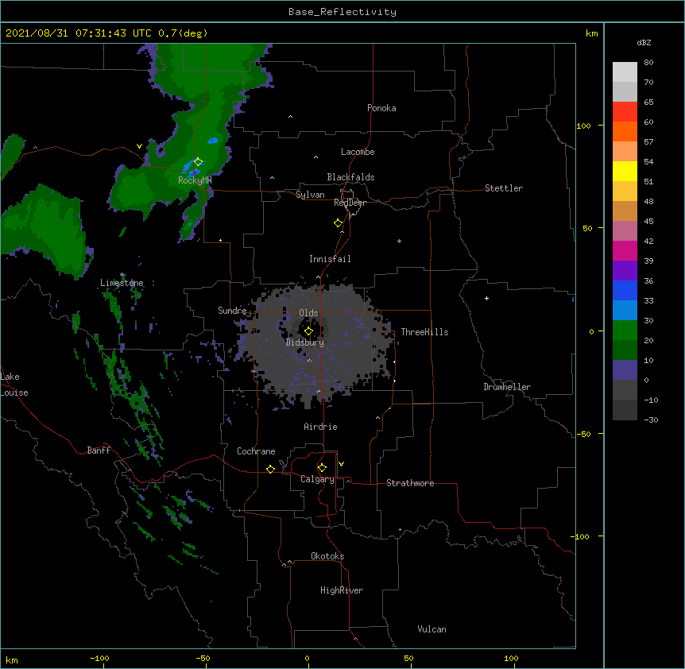Image resolution: width=685 pixels, height=669 pixels.
Task: Select the purple 39-36 dBZ legend swatch
Action: [625, 271]
